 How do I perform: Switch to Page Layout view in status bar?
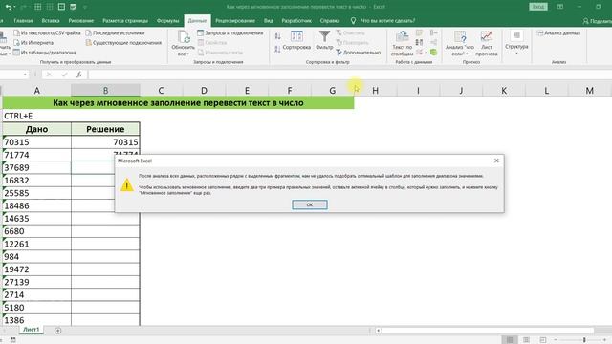pyautogui.click(x=526, y=340)
